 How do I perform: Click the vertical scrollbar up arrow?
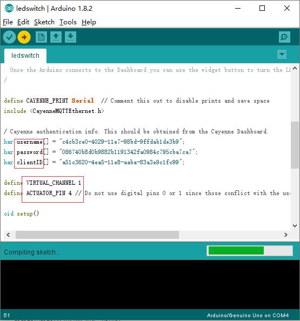point(295,69)
